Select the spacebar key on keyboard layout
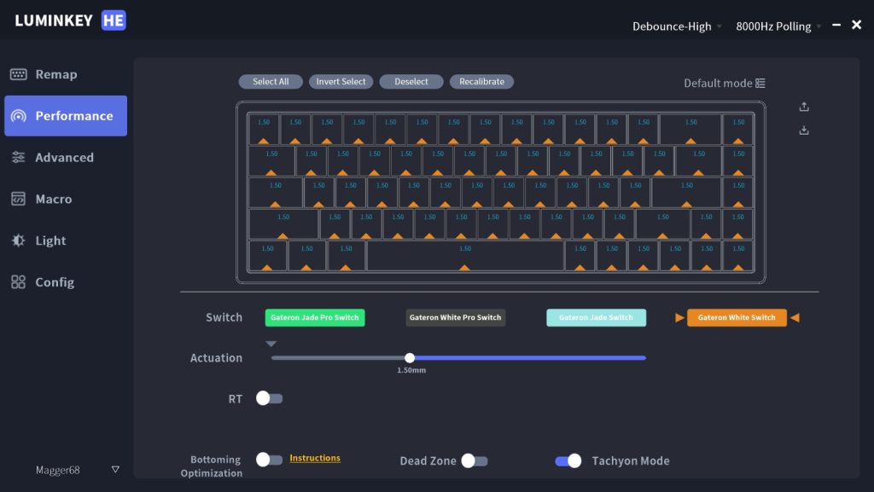 click(465, 256)
